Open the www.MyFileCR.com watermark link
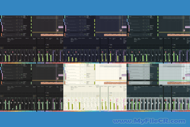190x127 pixels. click(x=149, y=121)
